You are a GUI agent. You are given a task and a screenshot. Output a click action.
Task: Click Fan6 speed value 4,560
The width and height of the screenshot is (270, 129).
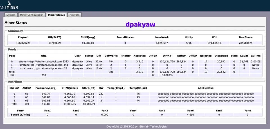[190, 115]
